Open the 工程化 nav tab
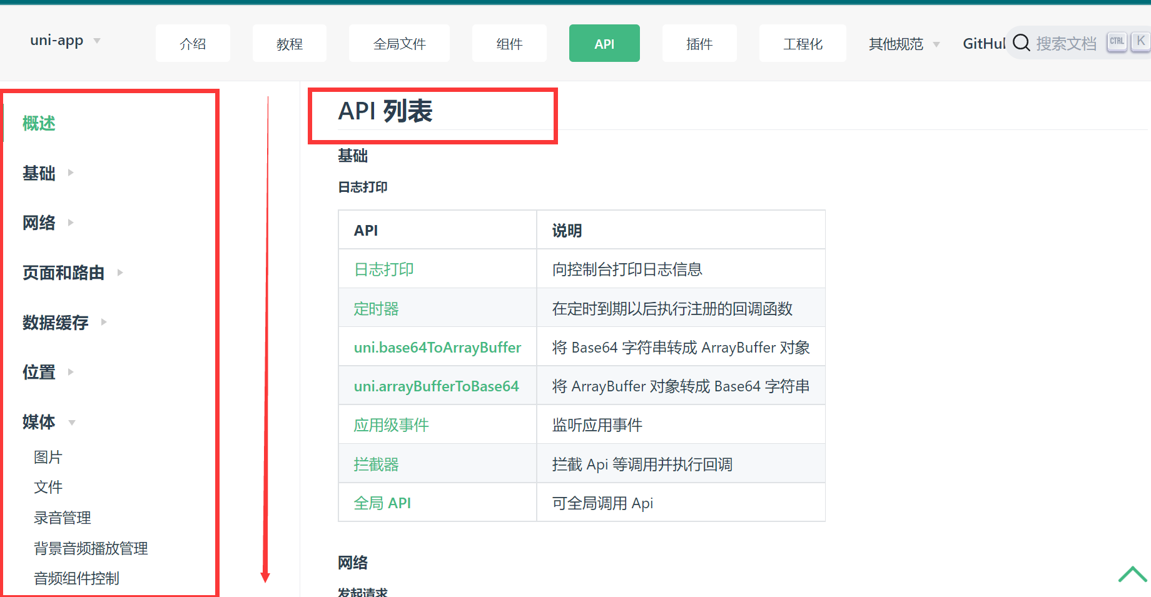Viewport: 1151px width, 597px height. pos(803,43)
